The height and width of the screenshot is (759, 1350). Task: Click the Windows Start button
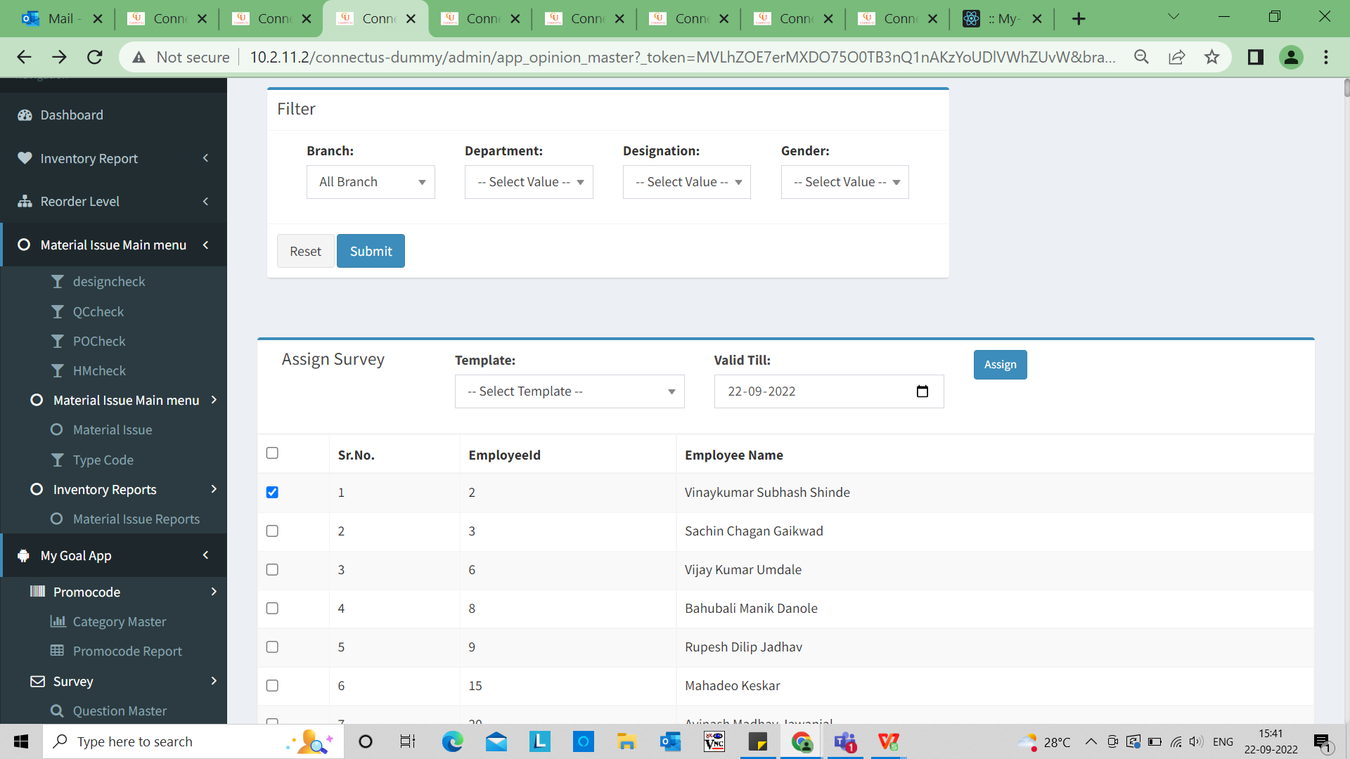pyautogui.click(x=21, y=741)
